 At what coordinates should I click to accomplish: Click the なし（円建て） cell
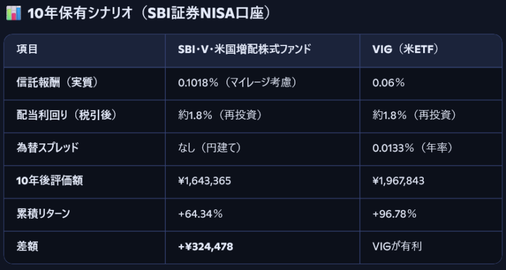pos(211,148)
